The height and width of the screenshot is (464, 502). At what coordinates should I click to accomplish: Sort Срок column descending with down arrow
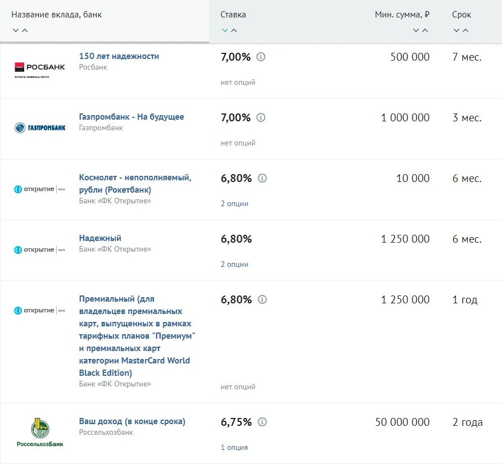coord(456,30)
